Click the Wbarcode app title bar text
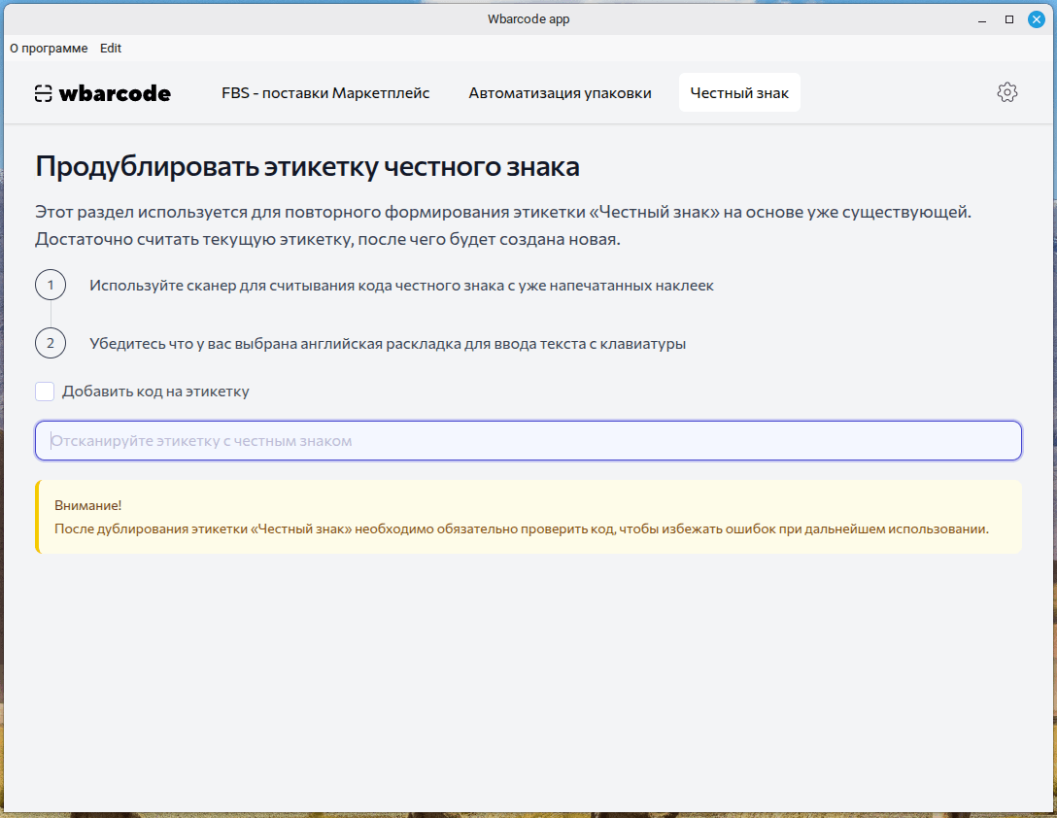 click(x=528, y=18)
